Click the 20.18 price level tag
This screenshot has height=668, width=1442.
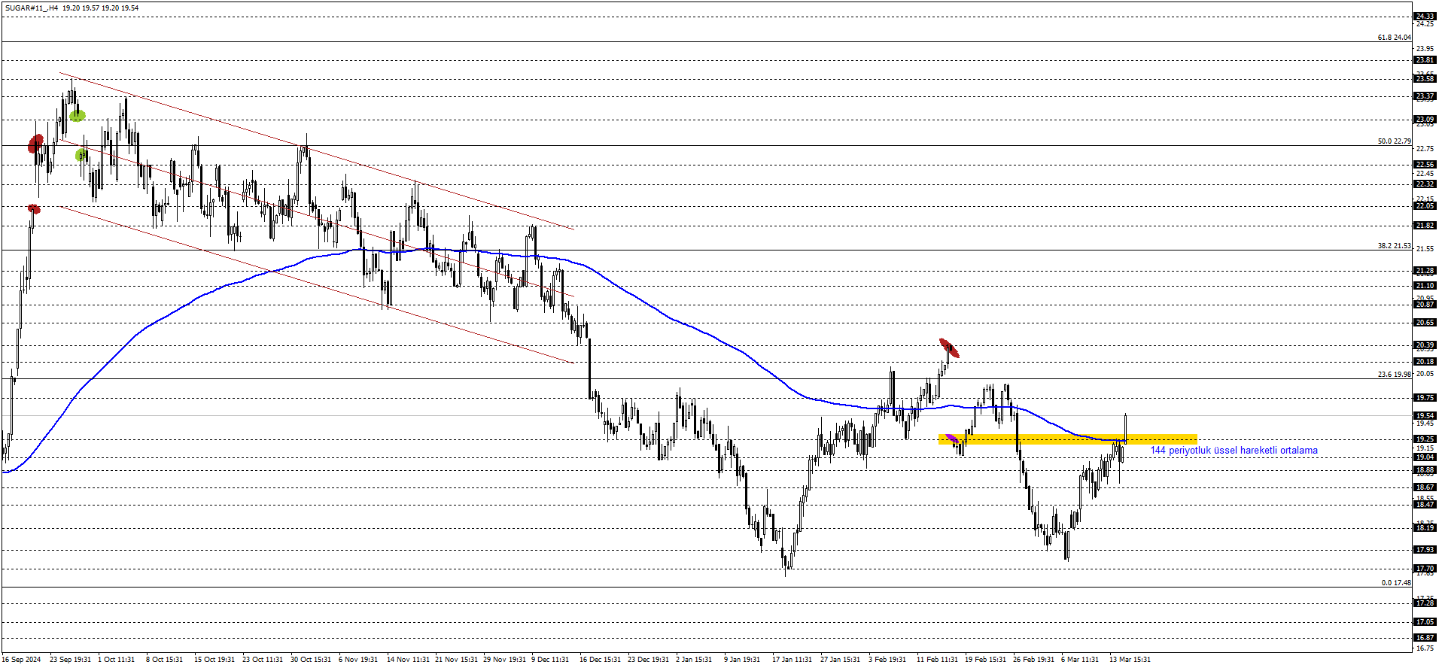point(1425,362)
